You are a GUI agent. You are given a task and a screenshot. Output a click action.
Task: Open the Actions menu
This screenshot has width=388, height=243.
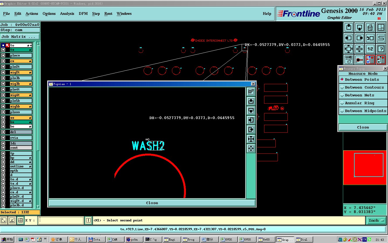coord(32,14)
